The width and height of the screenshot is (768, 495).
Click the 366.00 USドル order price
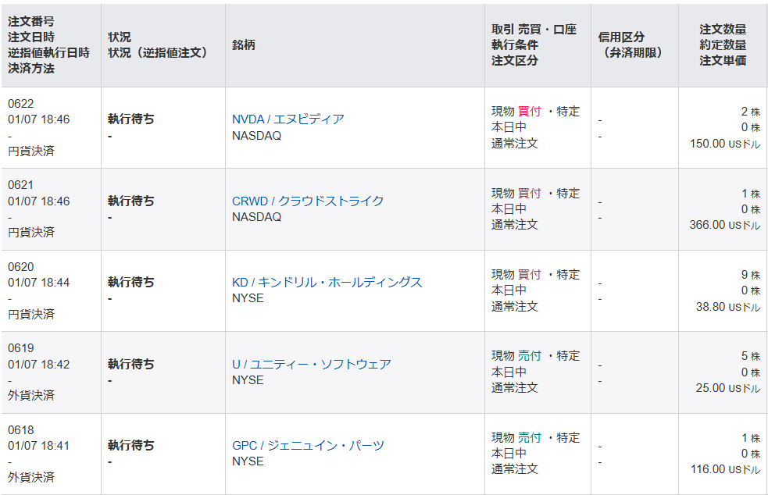[x=725, y=225]
